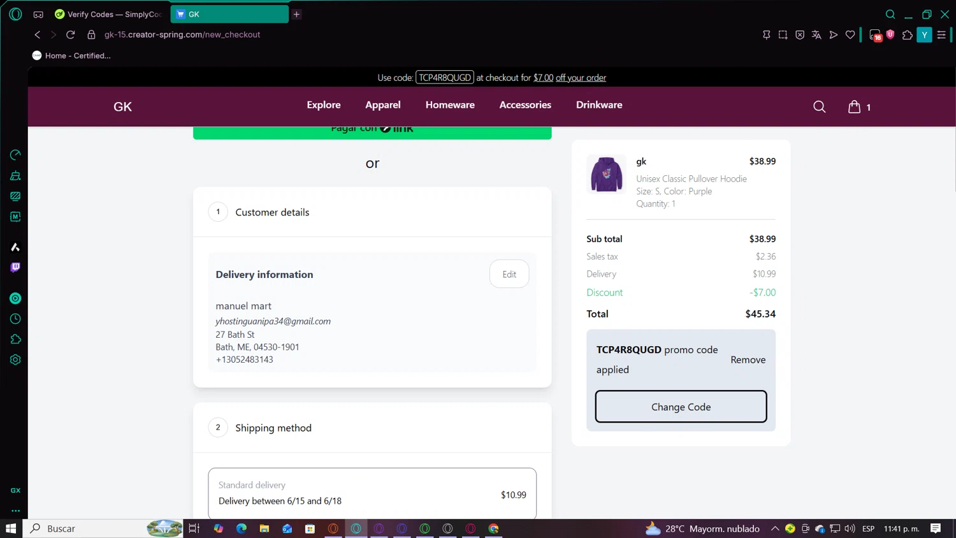This screenshot has width=956, height=538.
Task: Click the address bar URL
Action: (182, 34)
